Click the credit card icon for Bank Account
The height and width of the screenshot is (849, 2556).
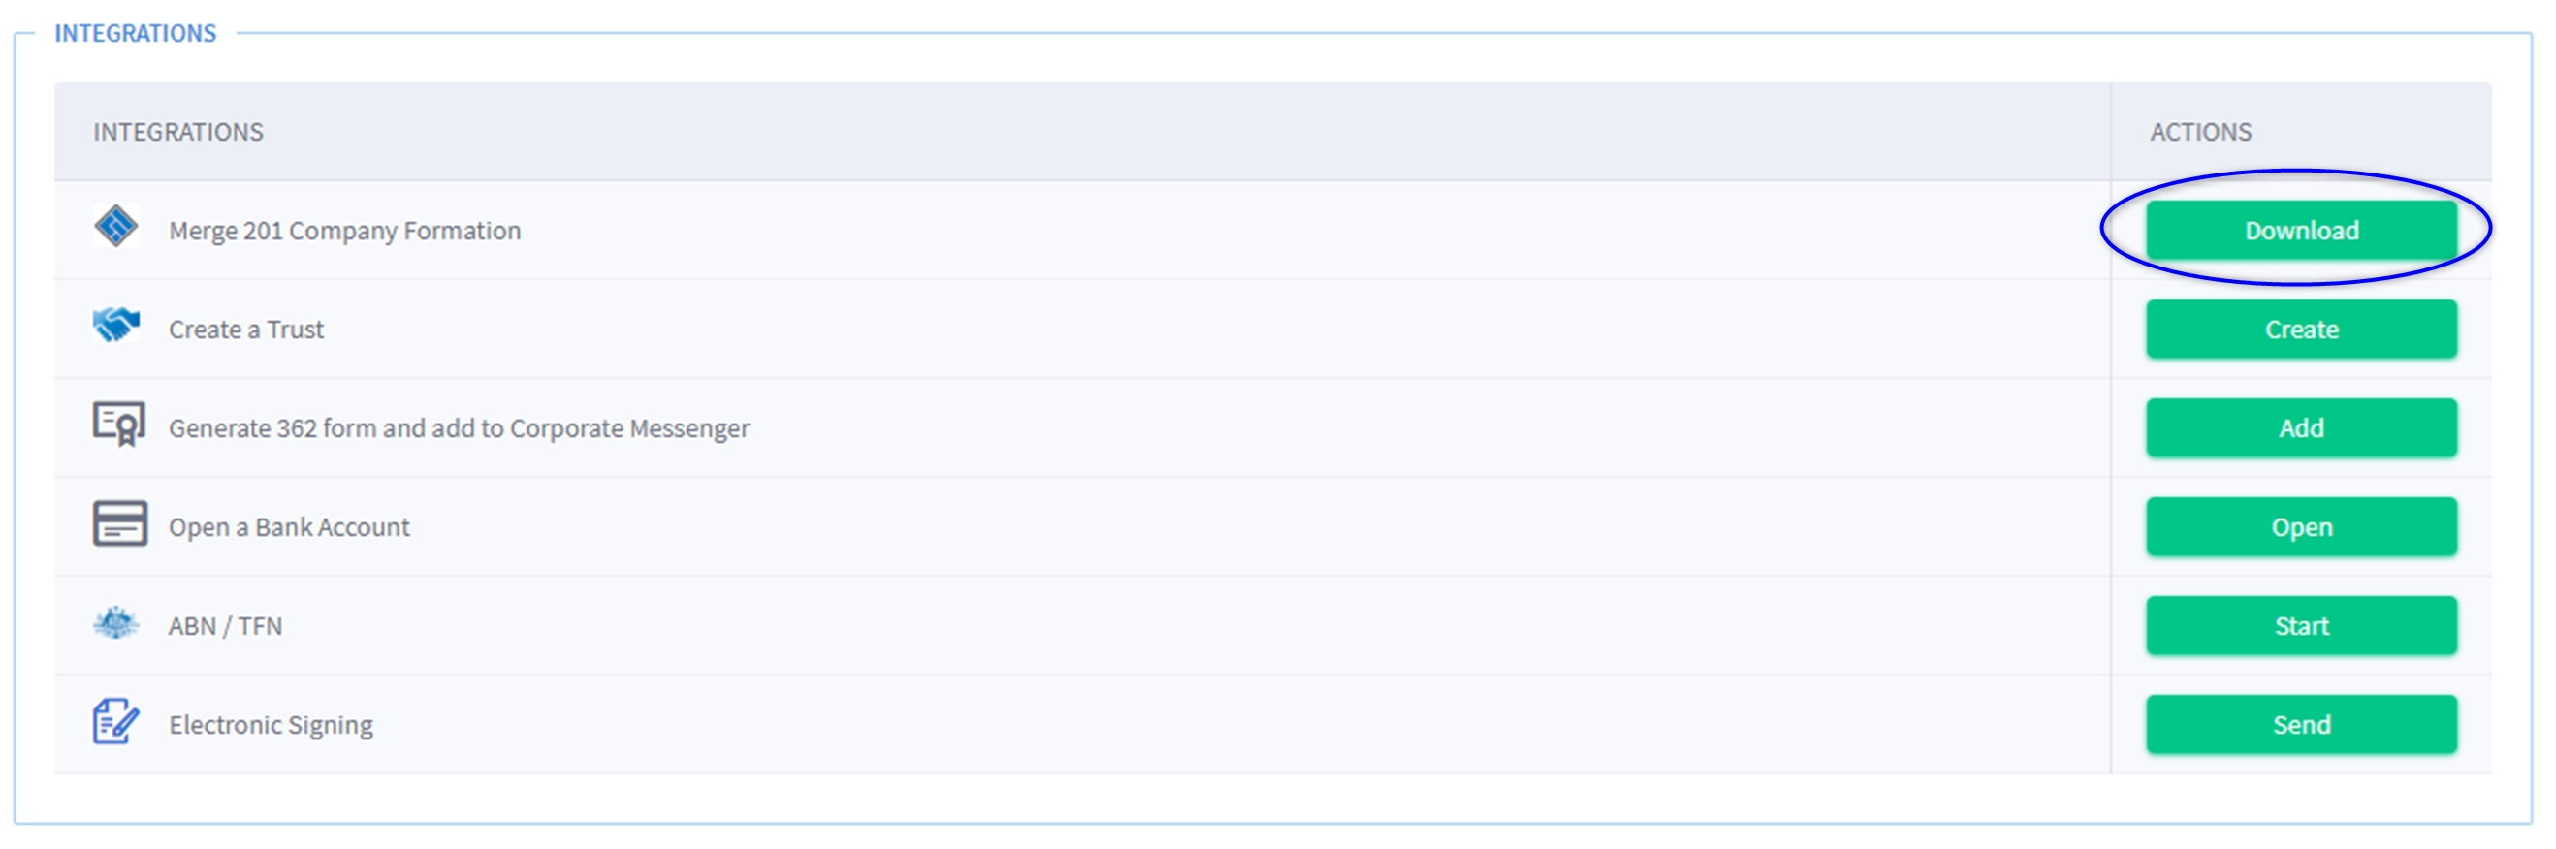120,524
